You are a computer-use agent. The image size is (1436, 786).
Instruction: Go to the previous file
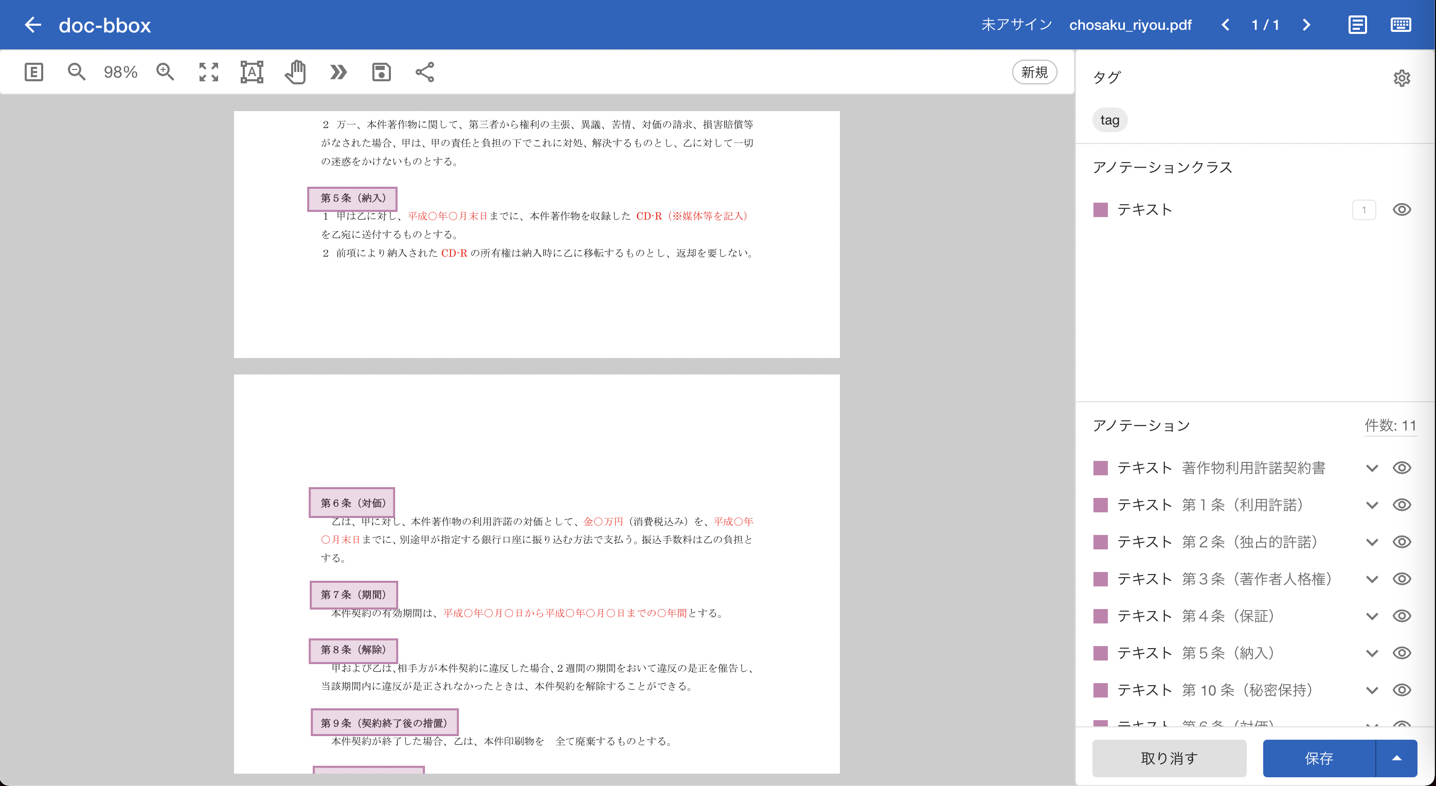(1225, 25)
